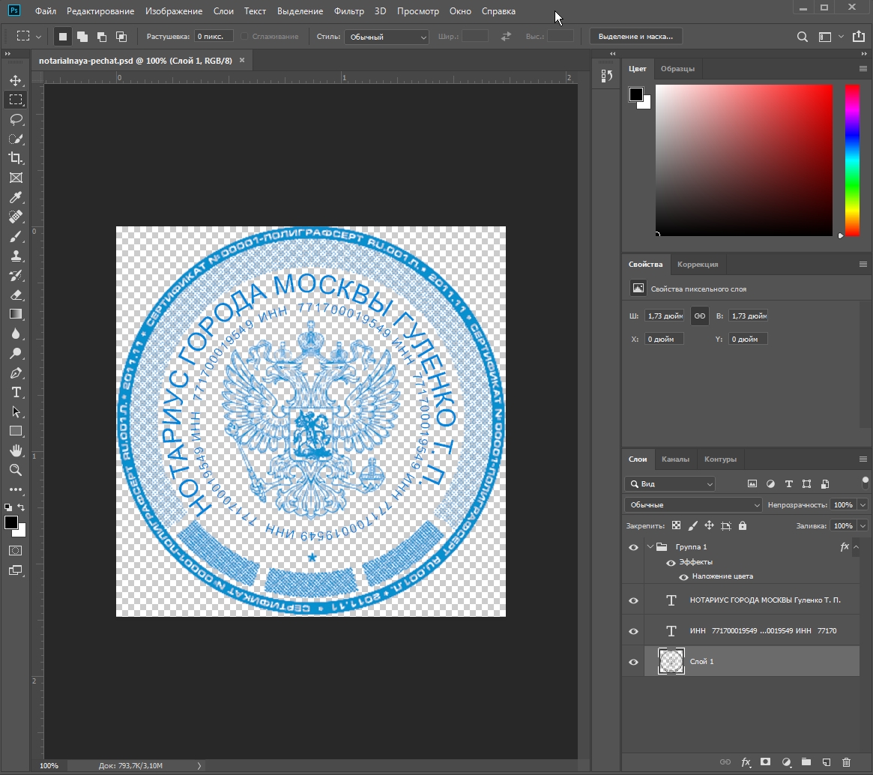Toggle visibility of Эффекты
Image resolution: width=873 pixels, height=775 pixels.
[x=671, y=563]
